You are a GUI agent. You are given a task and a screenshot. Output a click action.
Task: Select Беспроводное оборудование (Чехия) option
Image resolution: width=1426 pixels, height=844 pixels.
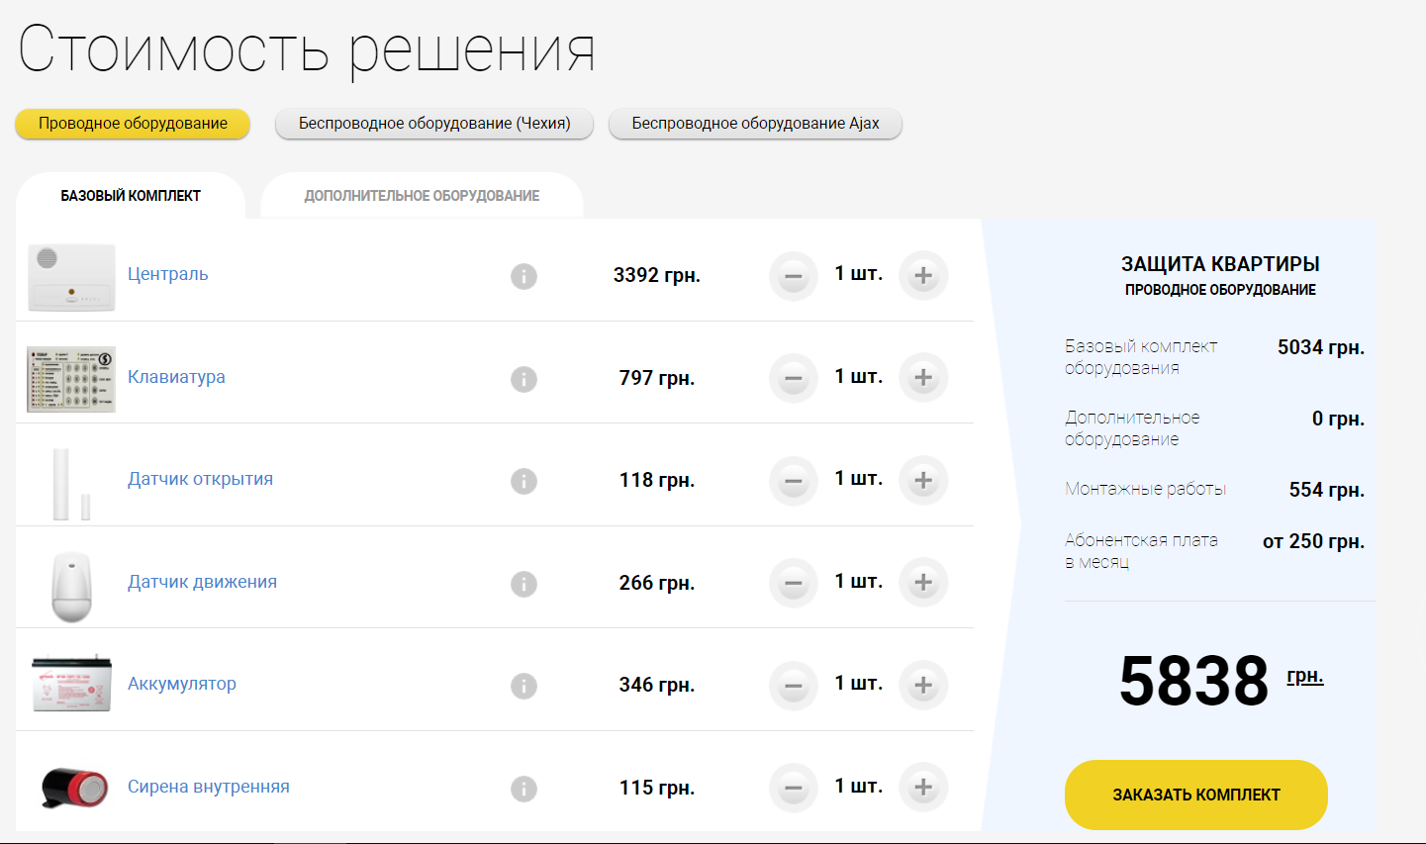[x=434, y=124]
